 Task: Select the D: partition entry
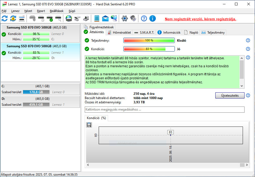40,101
